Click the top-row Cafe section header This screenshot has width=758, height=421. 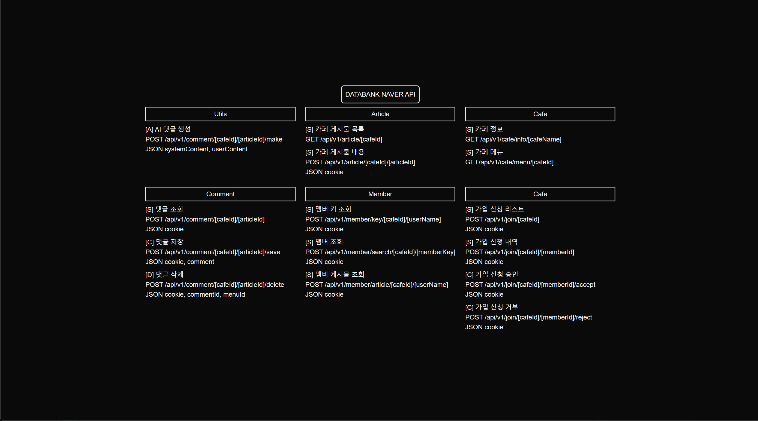tap(540, 114)
